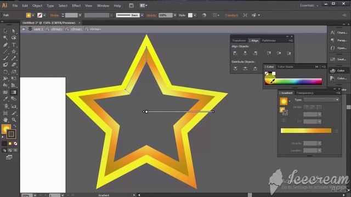Open stroke color dropdown in control bar

pos(44,15)
